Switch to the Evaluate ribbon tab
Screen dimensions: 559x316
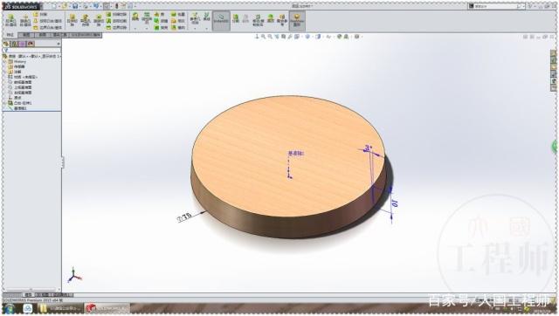point(43,35)
